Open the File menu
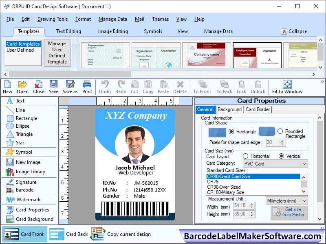The image size is (326, 244). coord(10,19)
